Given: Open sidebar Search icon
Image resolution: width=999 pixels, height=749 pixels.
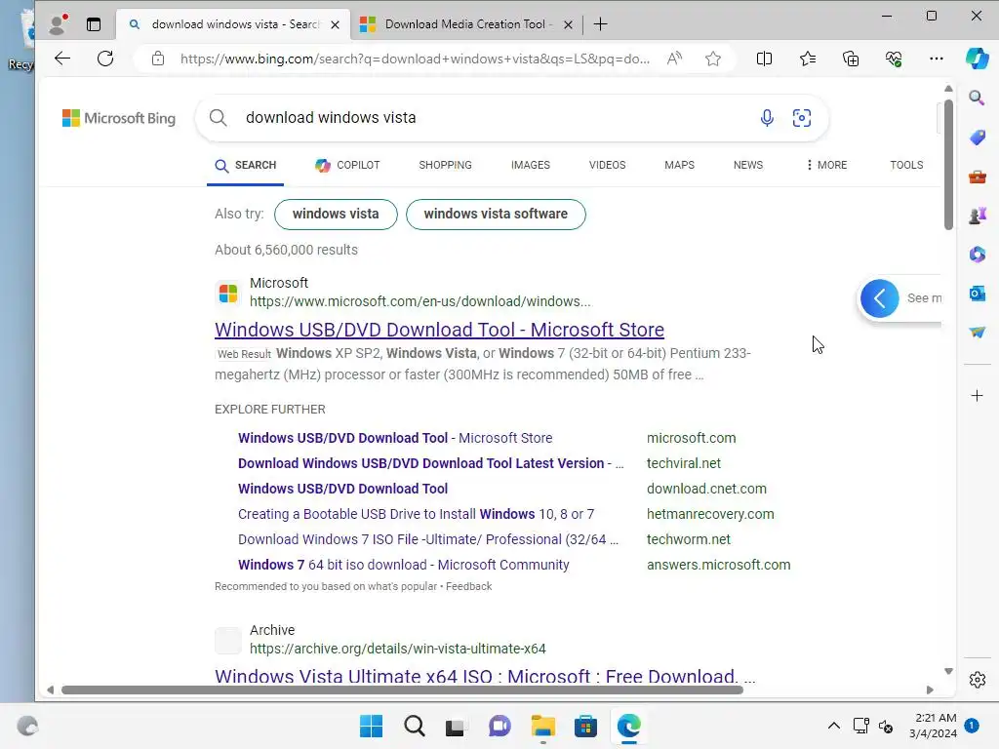Looking at the screenshot, I should [x=977, y=98].
